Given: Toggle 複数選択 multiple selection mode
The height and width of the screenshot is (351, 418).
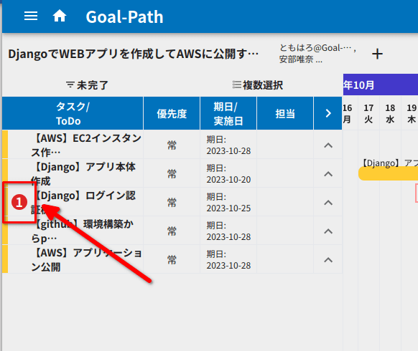Looking at the screenshot, I should (258, 85).
